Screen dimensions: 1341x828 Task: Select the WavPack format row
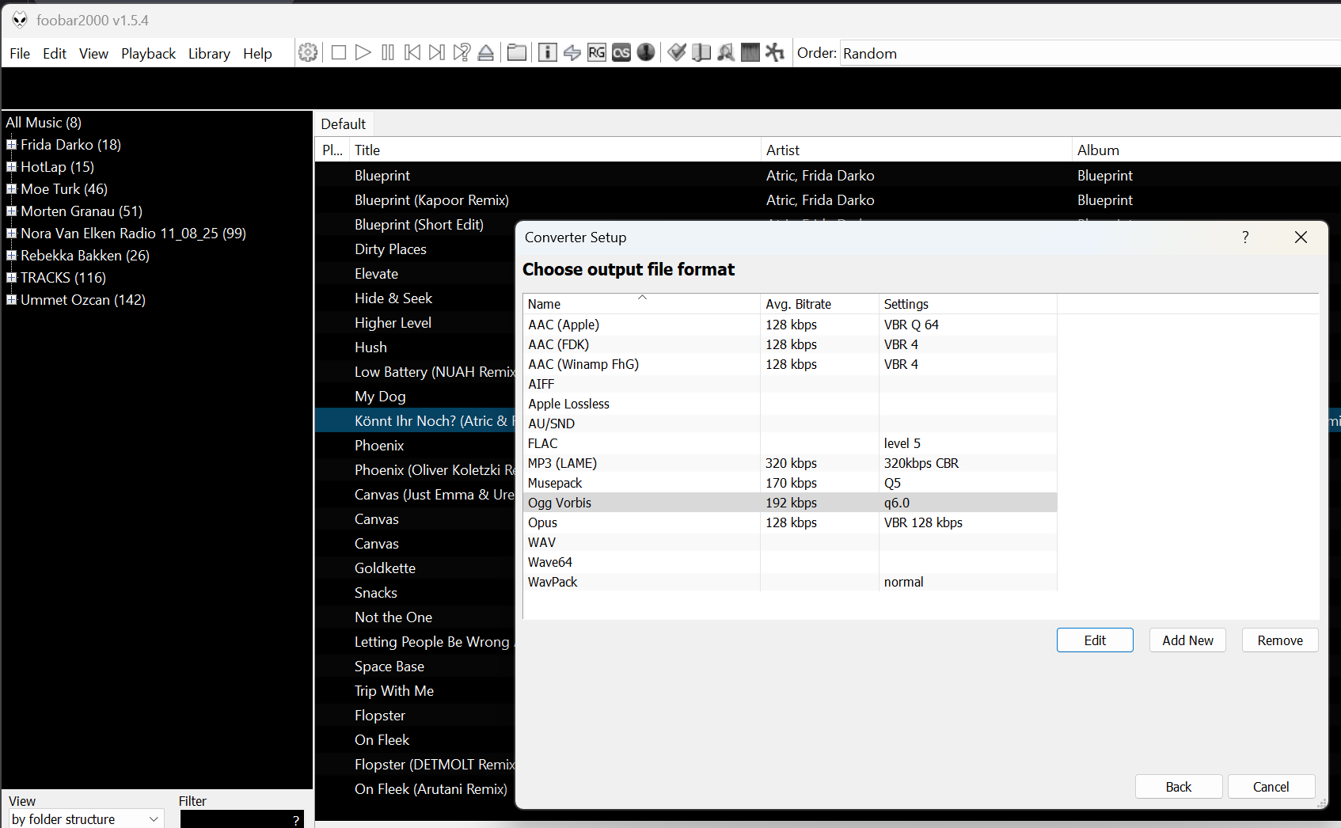click(790, 582)
